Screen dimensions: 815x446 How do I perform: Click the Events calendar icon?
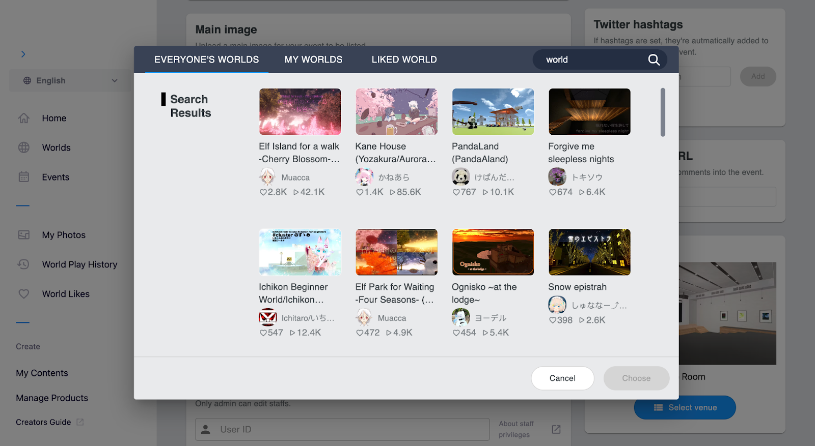(24, 177)
